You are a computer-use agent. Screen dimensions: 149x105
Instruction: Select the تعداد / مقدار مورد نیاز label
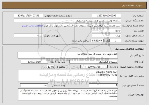tap(133, 85)
